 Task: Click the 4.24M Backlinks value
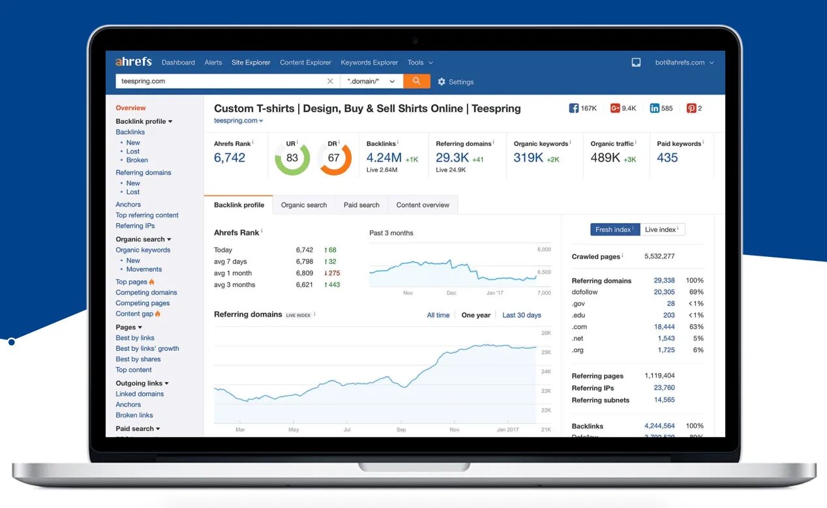tap(384, 158)
